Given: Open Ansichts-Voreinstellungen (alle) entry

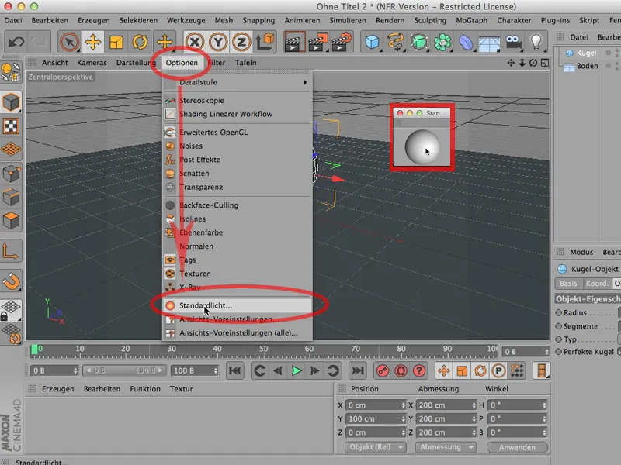Looking at the screenshot, I should 238,333.
